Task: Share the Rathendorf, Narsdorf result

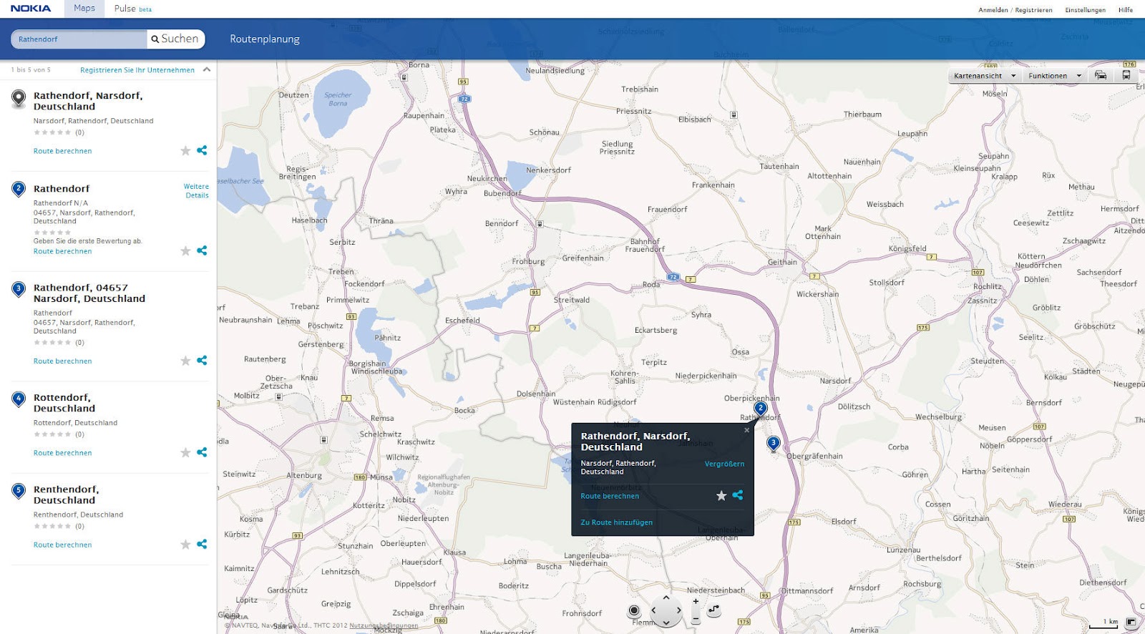Action: pos(202,150)
